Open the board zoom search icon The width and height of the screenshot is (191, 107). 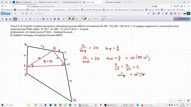149,13
